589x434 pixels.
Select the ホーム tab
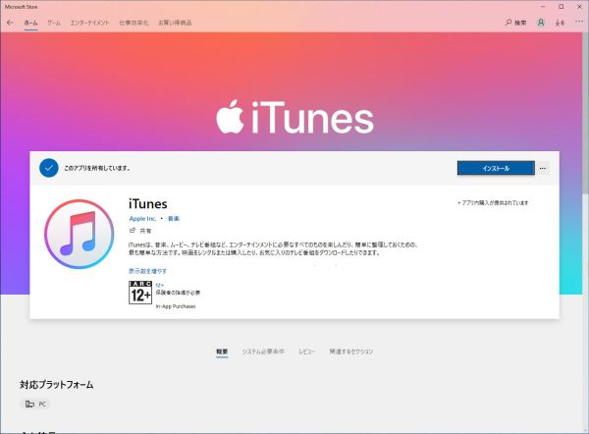(x=30, y=22)
